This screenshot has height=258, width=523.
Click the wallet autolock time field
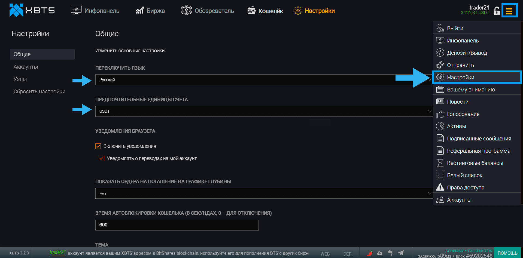pyautogui.click(x=177, y=225)
